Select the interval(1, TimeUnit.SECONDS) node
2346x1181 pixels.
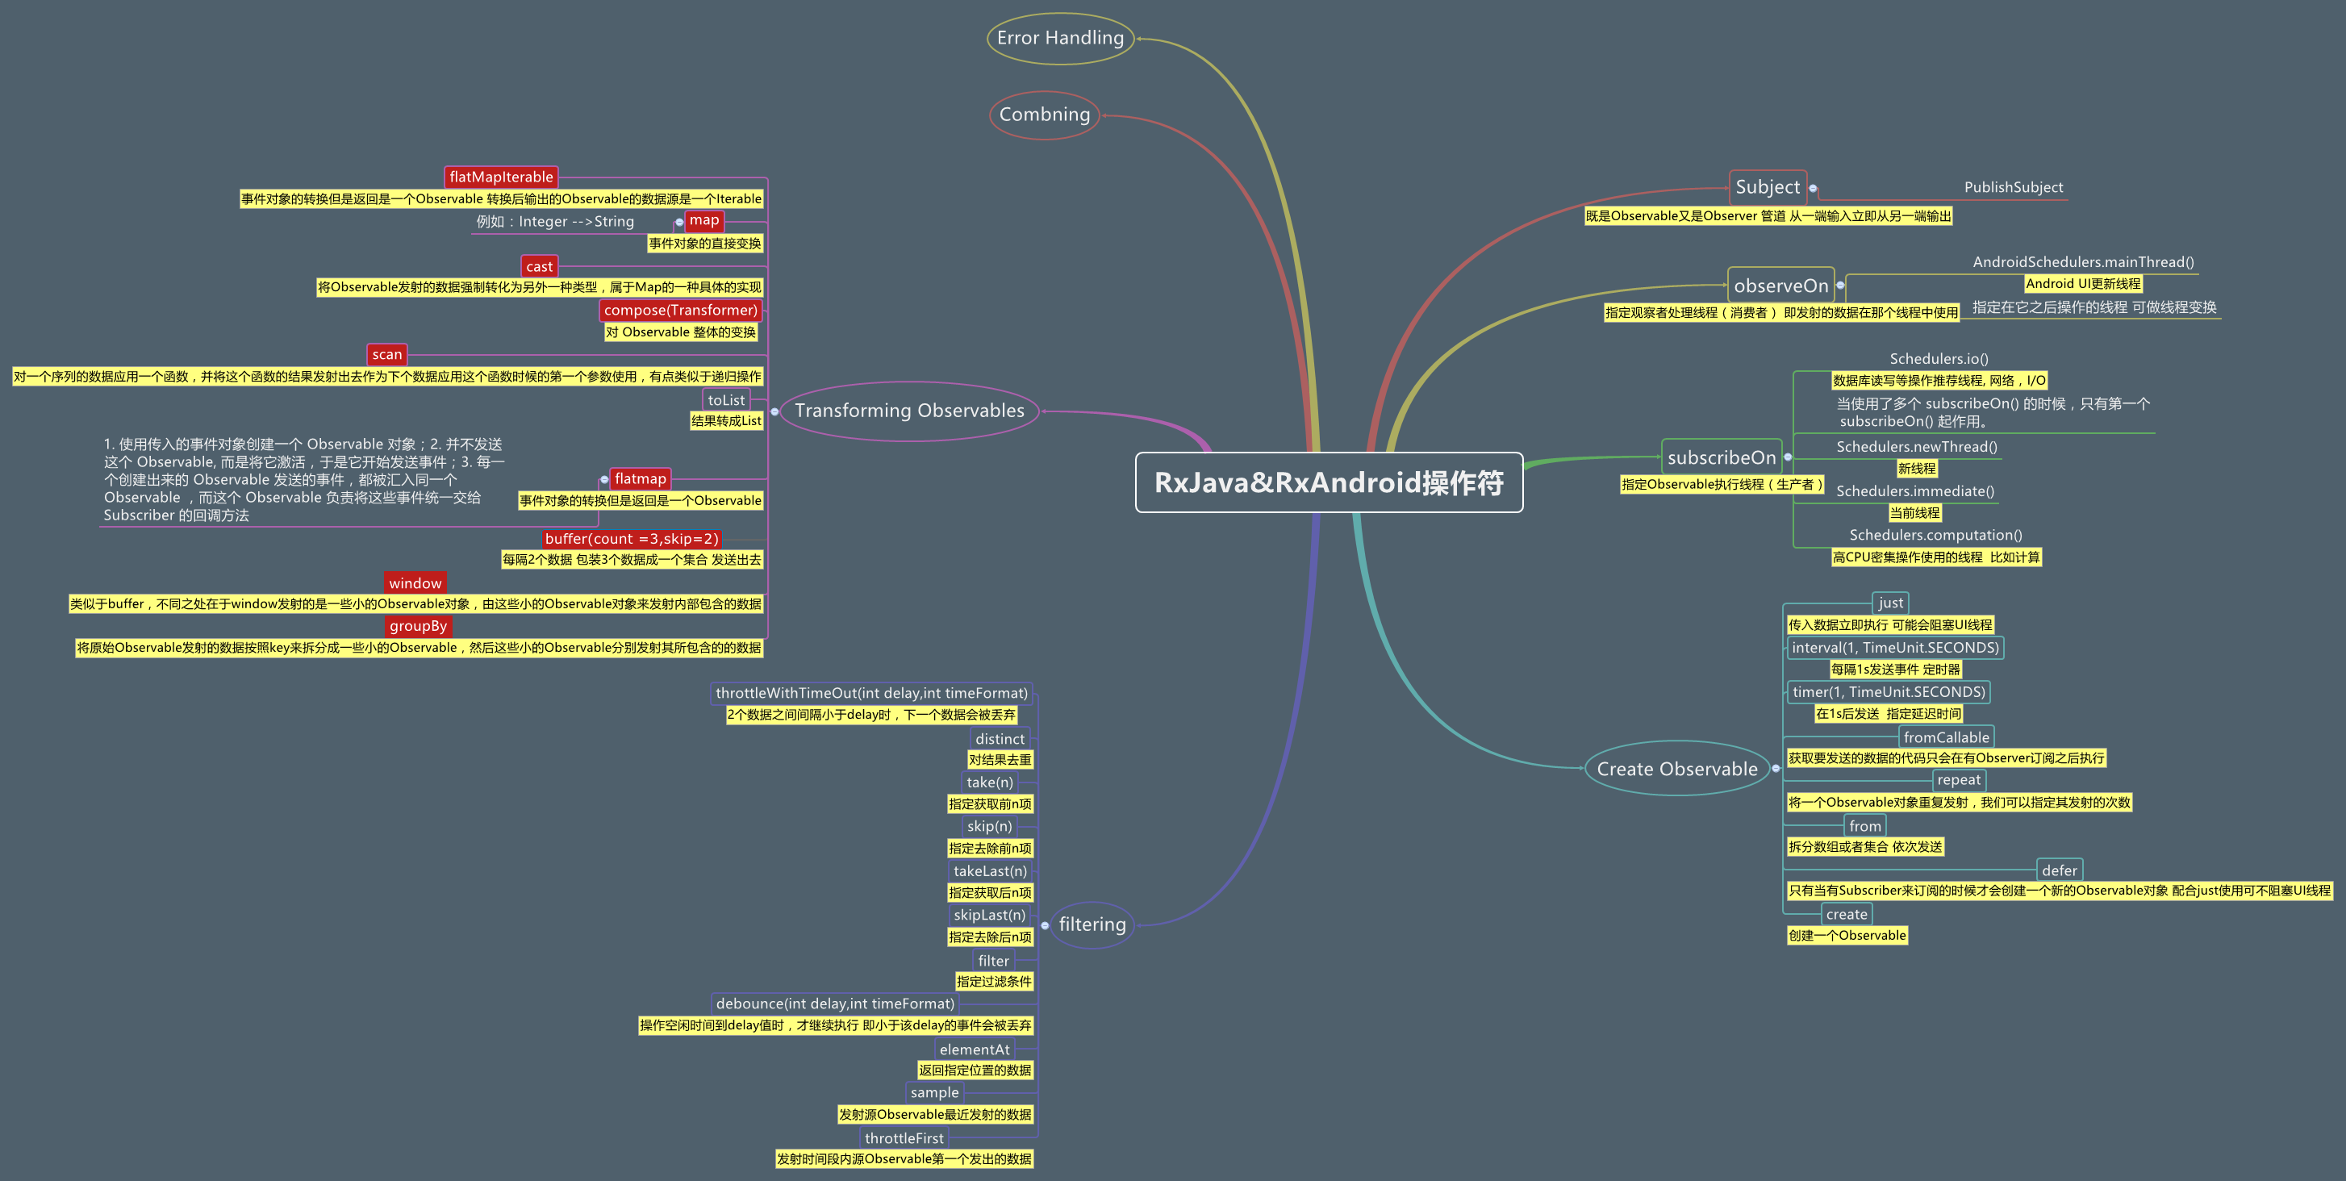1895,648
